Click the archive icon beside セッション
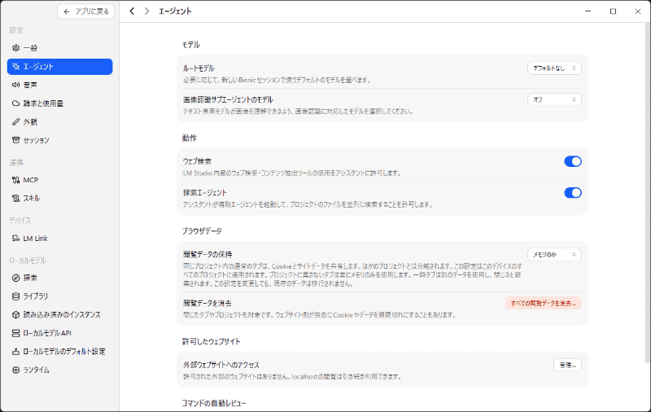The height and width of the screenshot is (412, 651). 15,140
